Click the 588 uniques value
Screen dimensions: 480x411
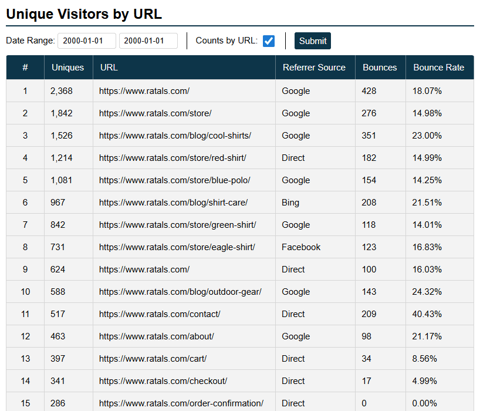click(58, 292)
